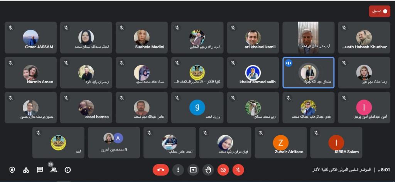Click the red leave call button
395x182 pixels.
pyautogui.click(x=160, y=170)
